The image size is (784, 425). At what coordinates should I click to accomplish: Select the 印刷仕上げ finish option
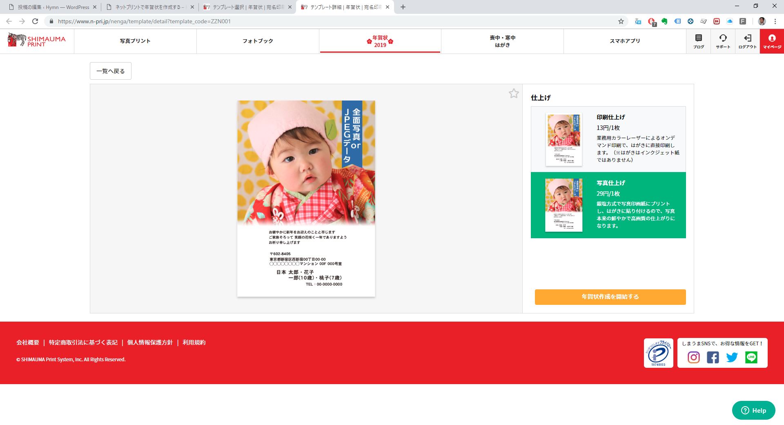click(608, 139)
